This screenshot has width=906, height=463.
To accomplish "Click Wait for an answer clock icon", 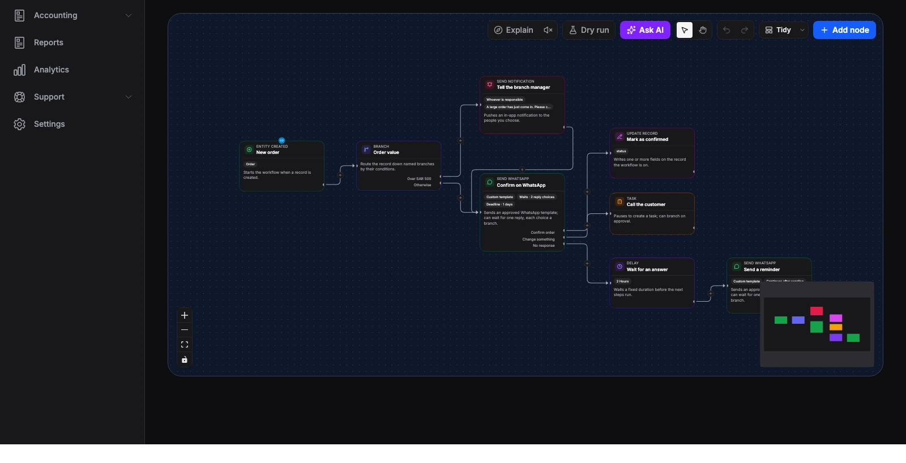I will pos(619,266).
